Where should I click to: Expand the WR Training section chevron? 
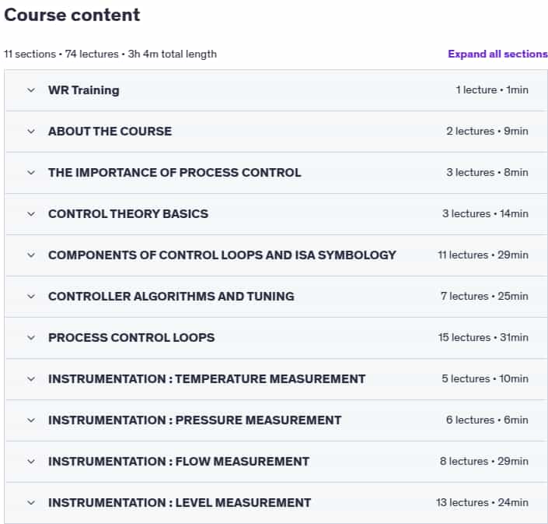click(x=31, y=90)
